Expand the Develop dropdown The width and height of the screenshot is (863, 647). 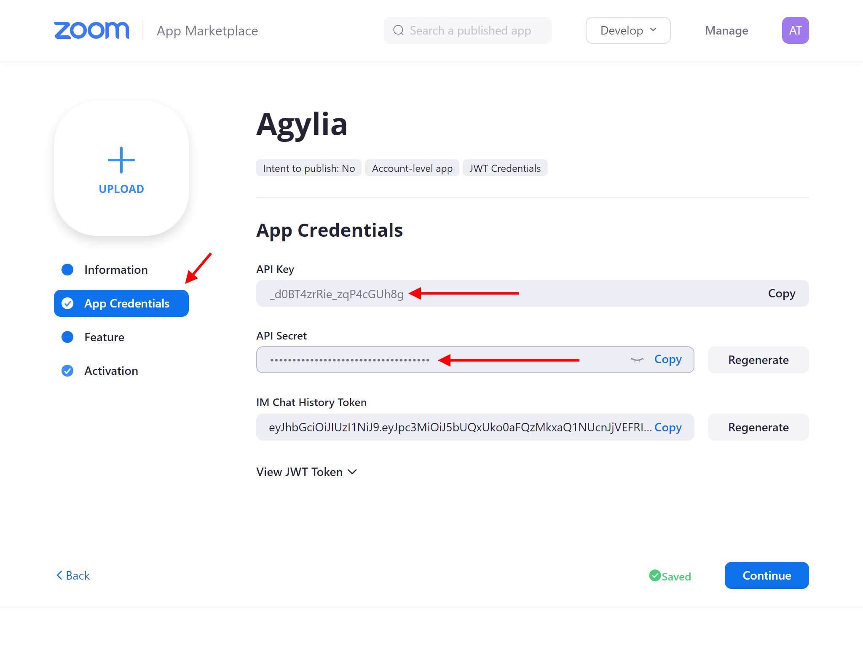pyautogui.click(x=628, y=30)
